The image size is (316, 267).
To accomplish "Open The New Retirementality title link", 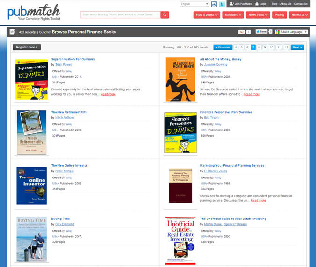I will pyautogui.click(x=69, y=112).
